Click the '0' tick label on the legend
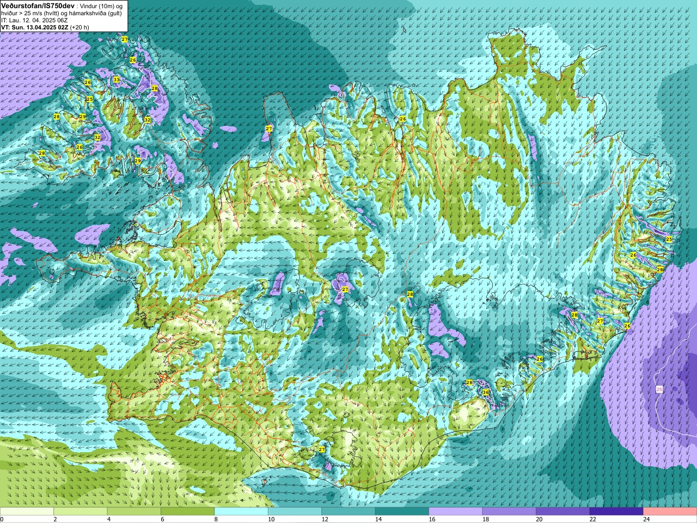This screenshot has width=697, height=523. tap(2, 519)
